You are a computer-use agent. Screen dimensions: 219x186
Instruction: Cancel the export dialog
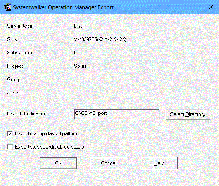pyautogui.click(x=109, y=163)
